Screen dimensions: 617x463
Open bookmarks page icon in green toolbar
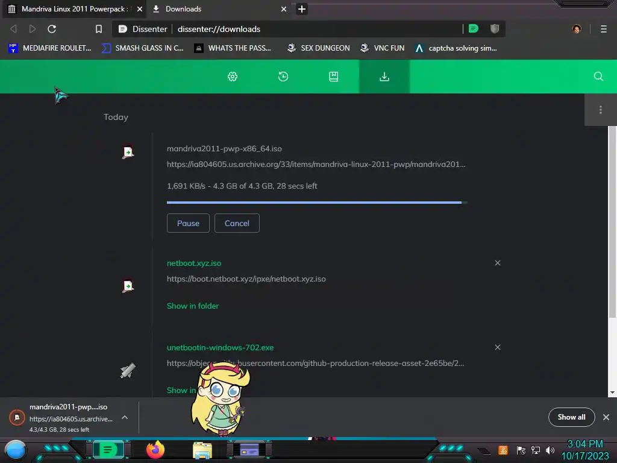333,77
